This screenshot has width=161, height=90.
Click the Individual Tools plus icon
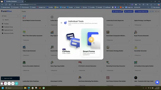tap(65, 23)
